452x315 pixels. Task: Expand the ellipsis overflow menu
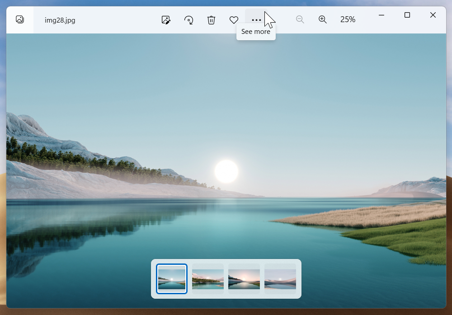coord(256,20)
